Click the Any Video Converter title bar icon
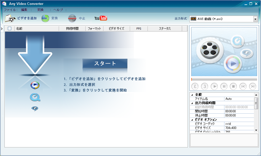Viewport: 261px width, 156px height. click(x=4, y=3)
